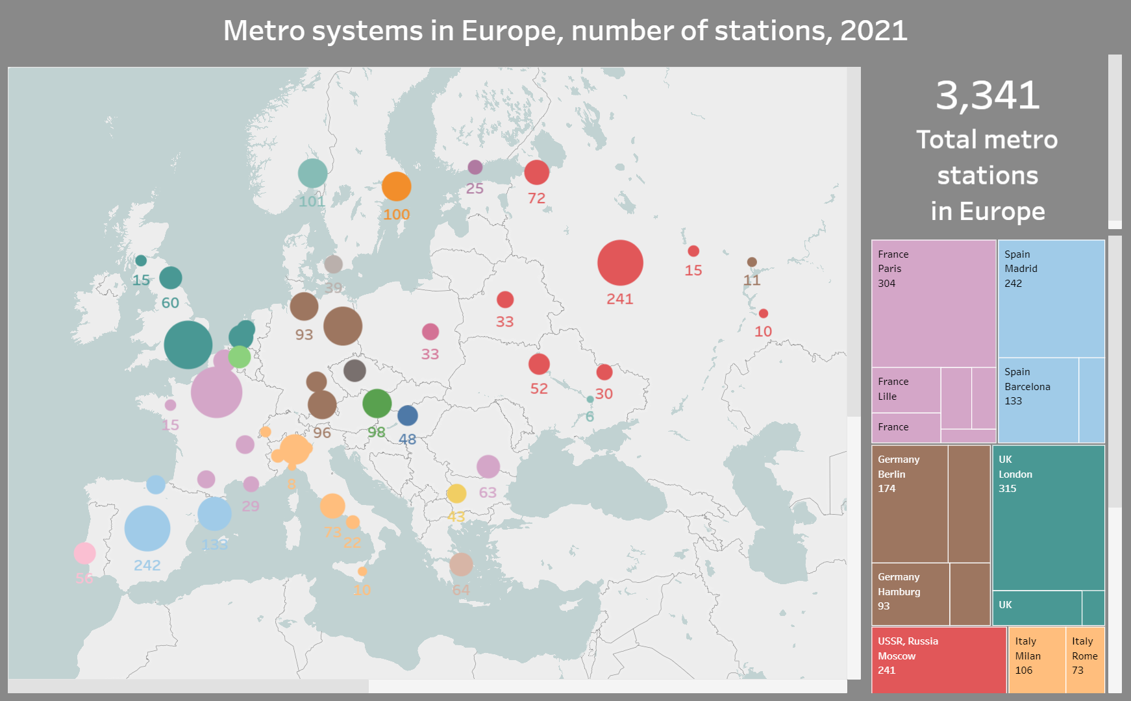The image size is (1131, 701).
Task: Select the Oslo teal bubble labeled 101
Action: click(x=312, y=173)
